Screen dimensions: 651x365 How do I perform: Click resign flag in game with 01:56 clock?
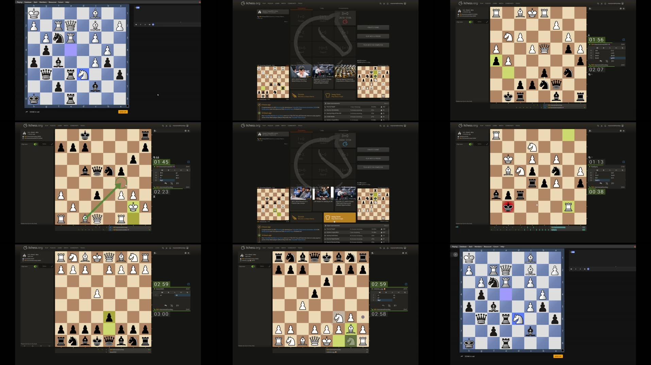[613, 61]
